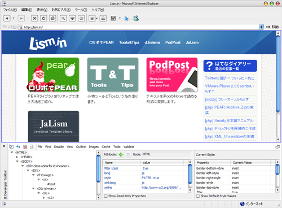Expand the <HEAD> tree node
Image resolution: width=282 pixels, height=208 pixels.
click(17, 157)
